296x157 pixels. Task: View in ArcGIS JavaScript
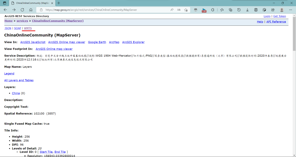coord(33,42)
